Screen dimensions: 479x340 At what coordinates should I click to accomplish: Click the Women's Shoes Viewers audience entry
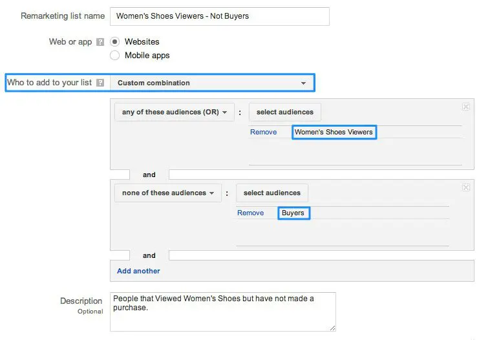point(334,132)
